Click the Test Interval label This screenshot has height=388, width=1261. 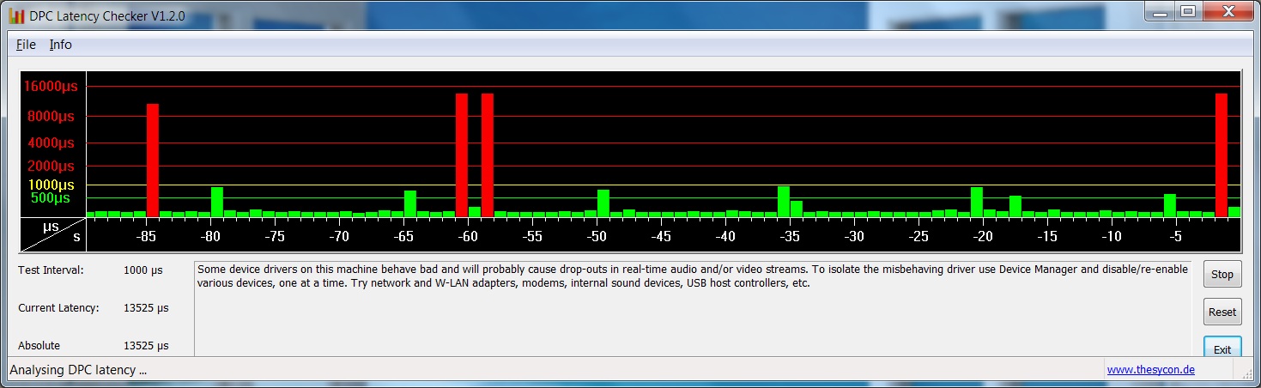[51, 270]
